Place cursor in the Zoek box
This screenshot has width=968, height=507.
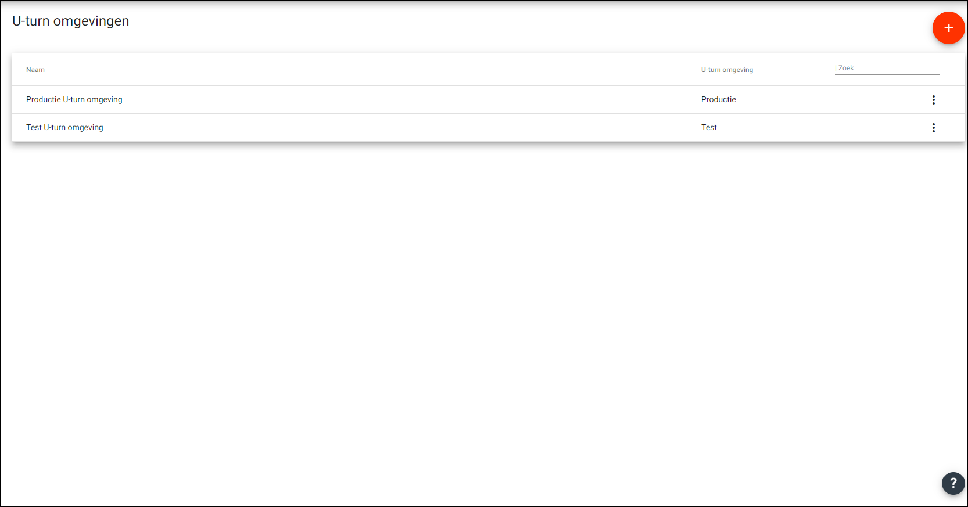coord(887,68)
